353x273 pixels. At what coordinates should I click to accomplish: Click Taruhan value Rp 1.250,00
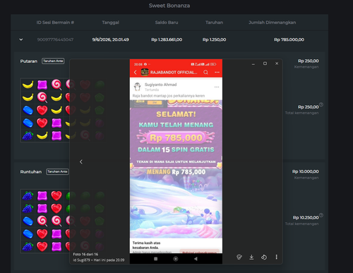pos(214,40)
